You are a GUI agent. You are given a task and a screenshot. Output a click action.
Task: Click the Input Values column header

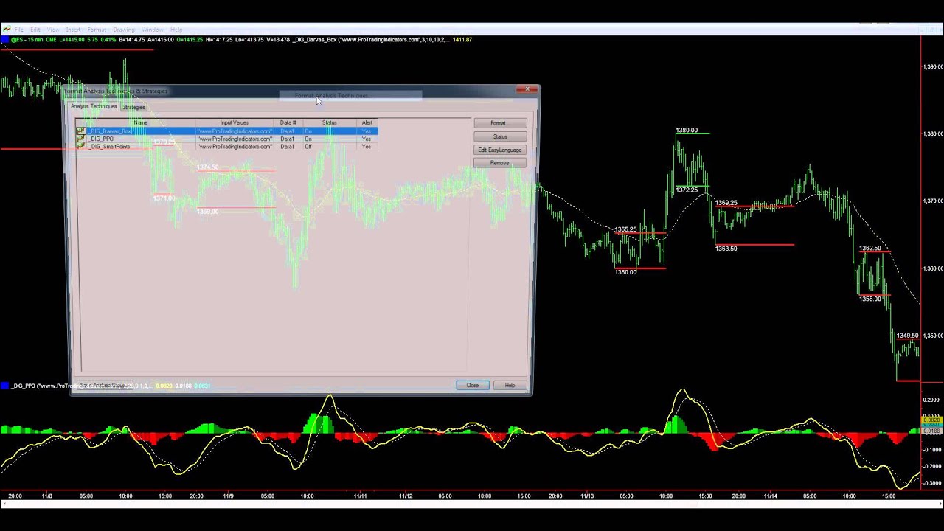coord(234,122)
